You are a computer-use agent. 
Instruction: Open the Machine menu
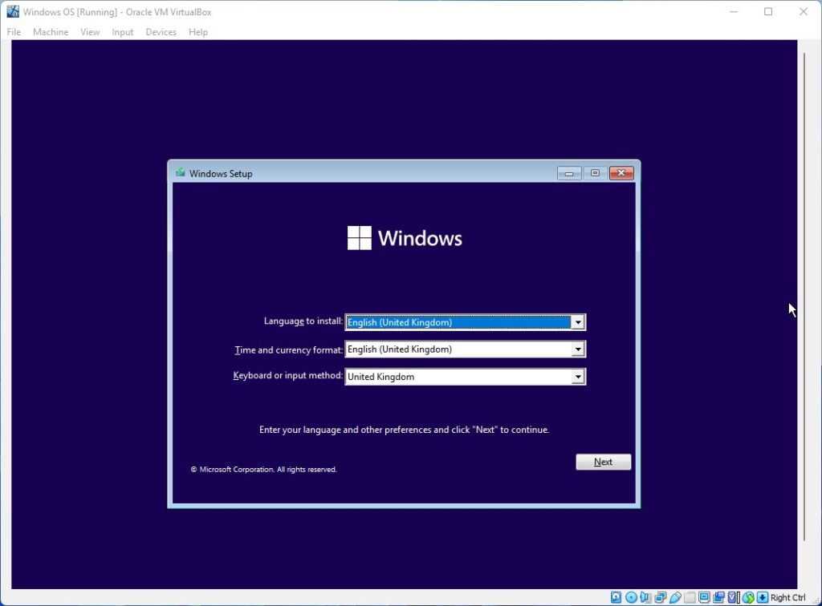[51, 32]
